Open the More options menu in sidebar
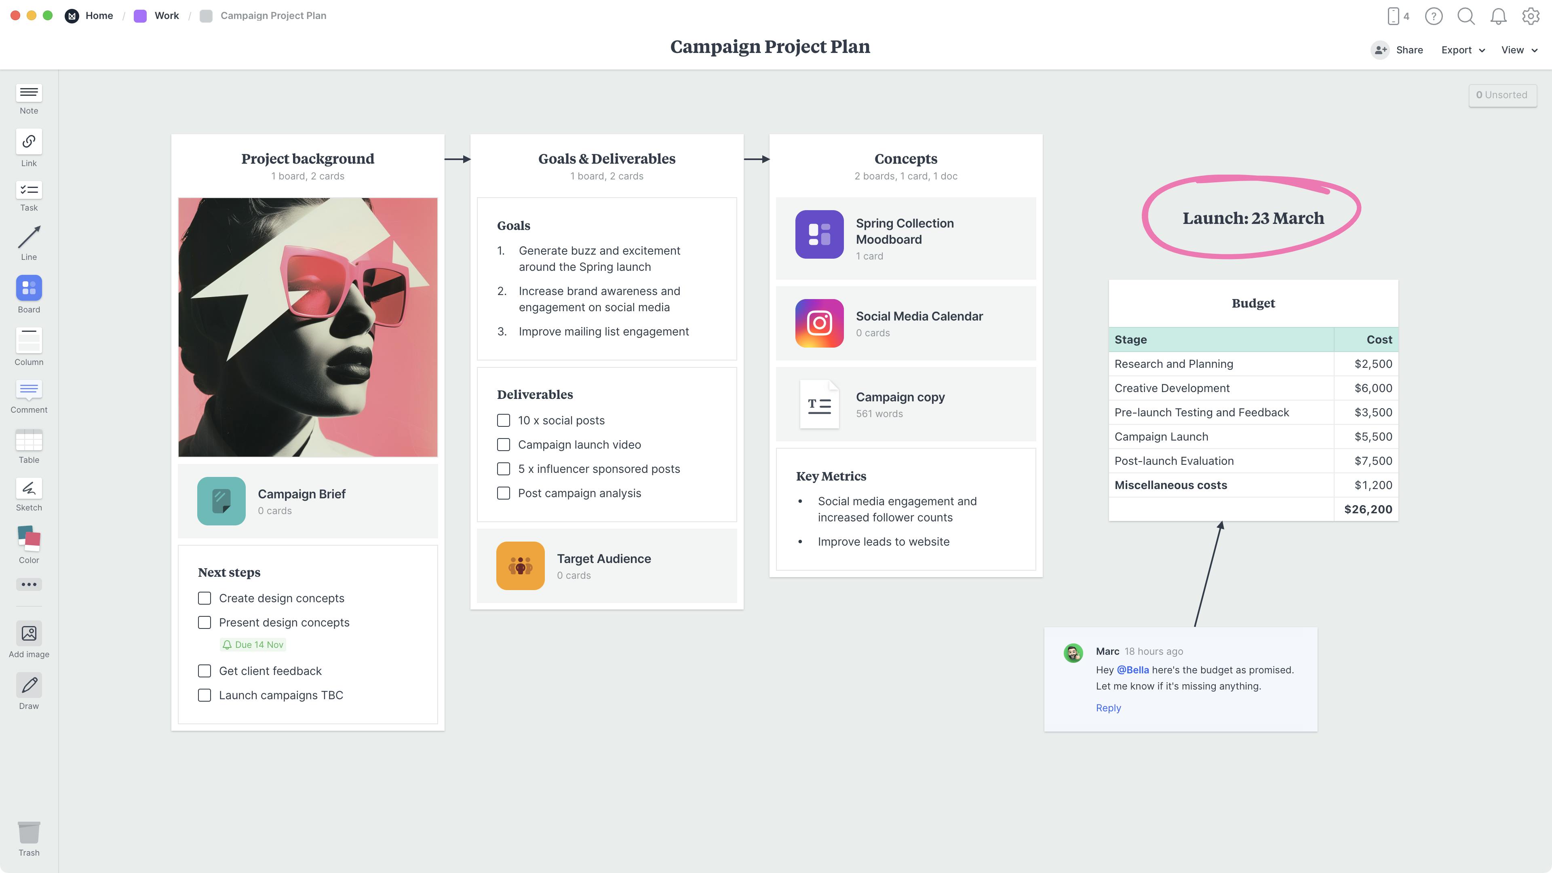 coord(29,584)
